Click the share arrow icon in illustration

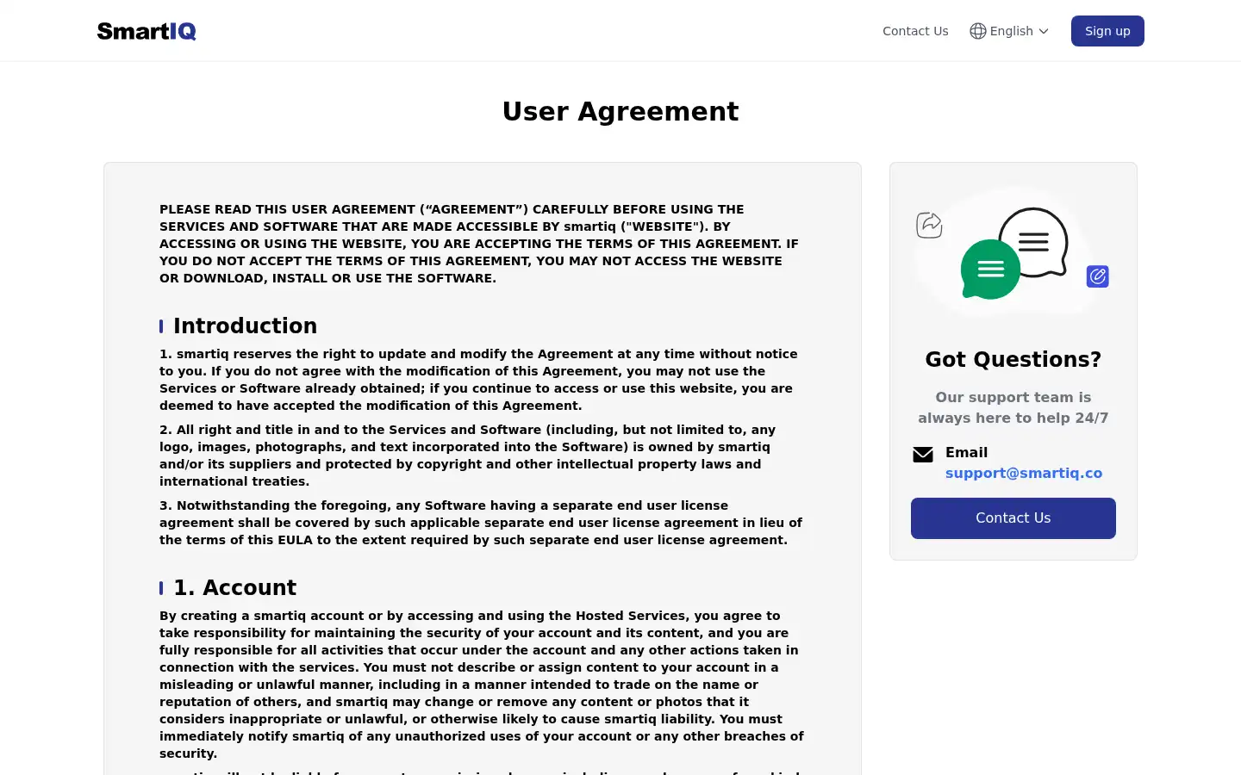929,225
